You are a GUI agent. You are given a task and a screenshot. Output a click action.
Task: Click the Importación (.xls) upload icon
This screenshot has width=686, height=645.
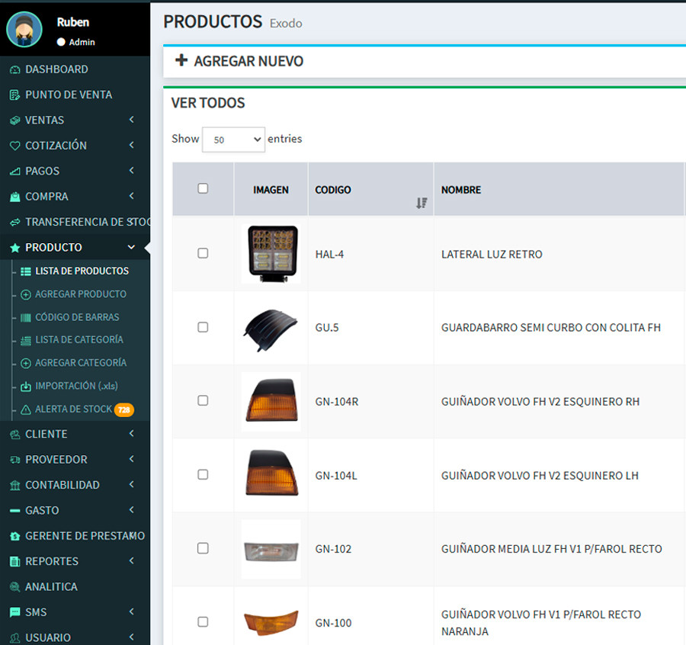click(x=26, y=387)
